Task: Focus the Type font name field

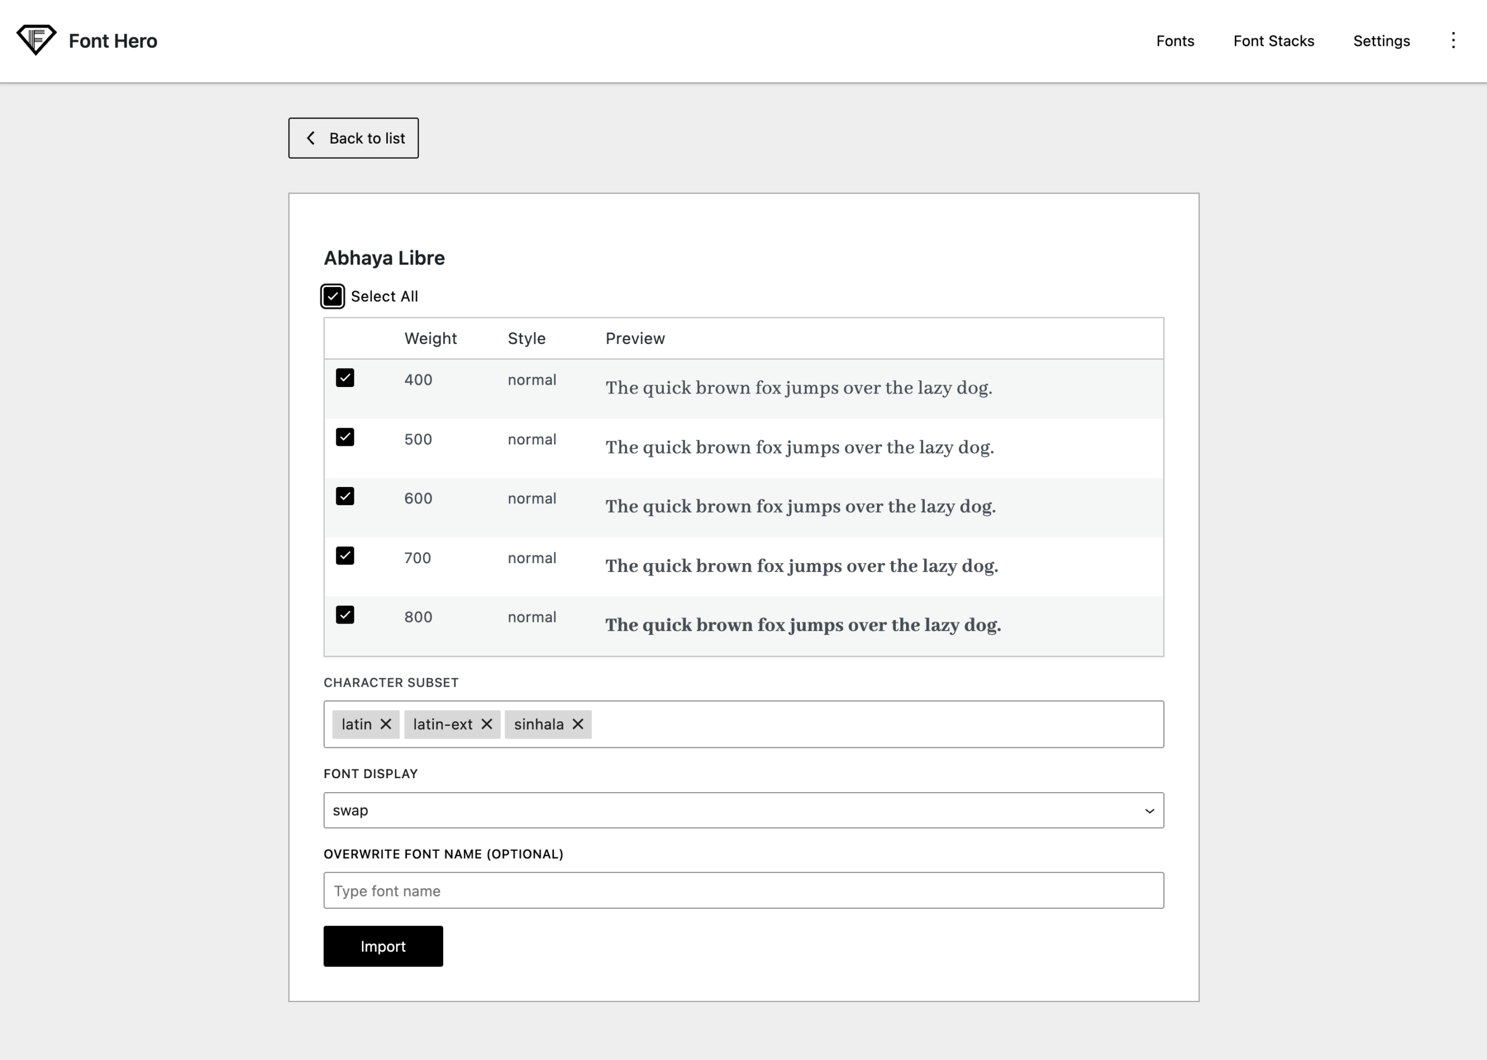Action: (x=743, y=890)
